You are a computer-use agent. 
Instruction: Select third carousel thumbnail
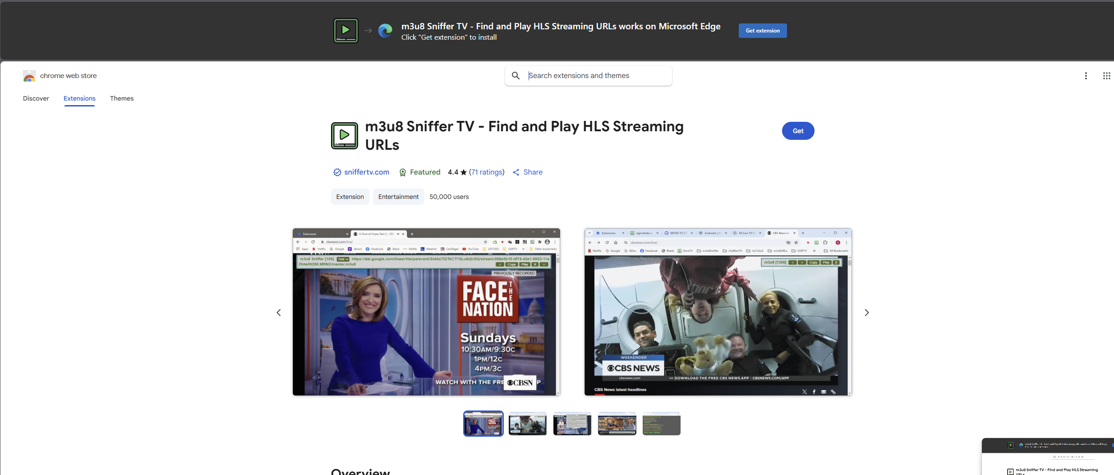coord(572,424)
